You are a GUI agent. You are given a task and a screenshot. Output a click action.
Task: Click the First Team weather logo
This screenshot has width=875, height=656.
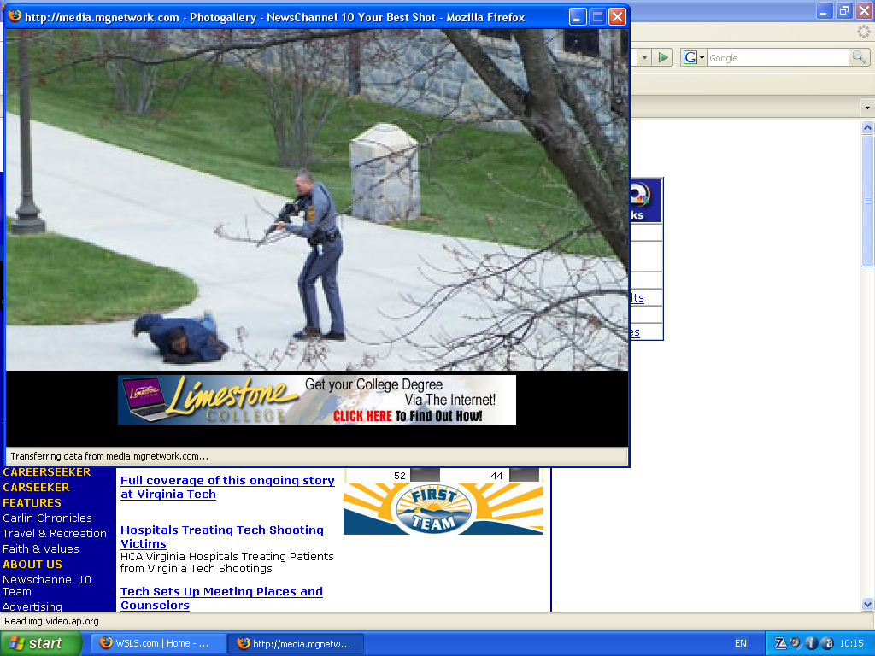pyautogui.click(x=443, y=509)
